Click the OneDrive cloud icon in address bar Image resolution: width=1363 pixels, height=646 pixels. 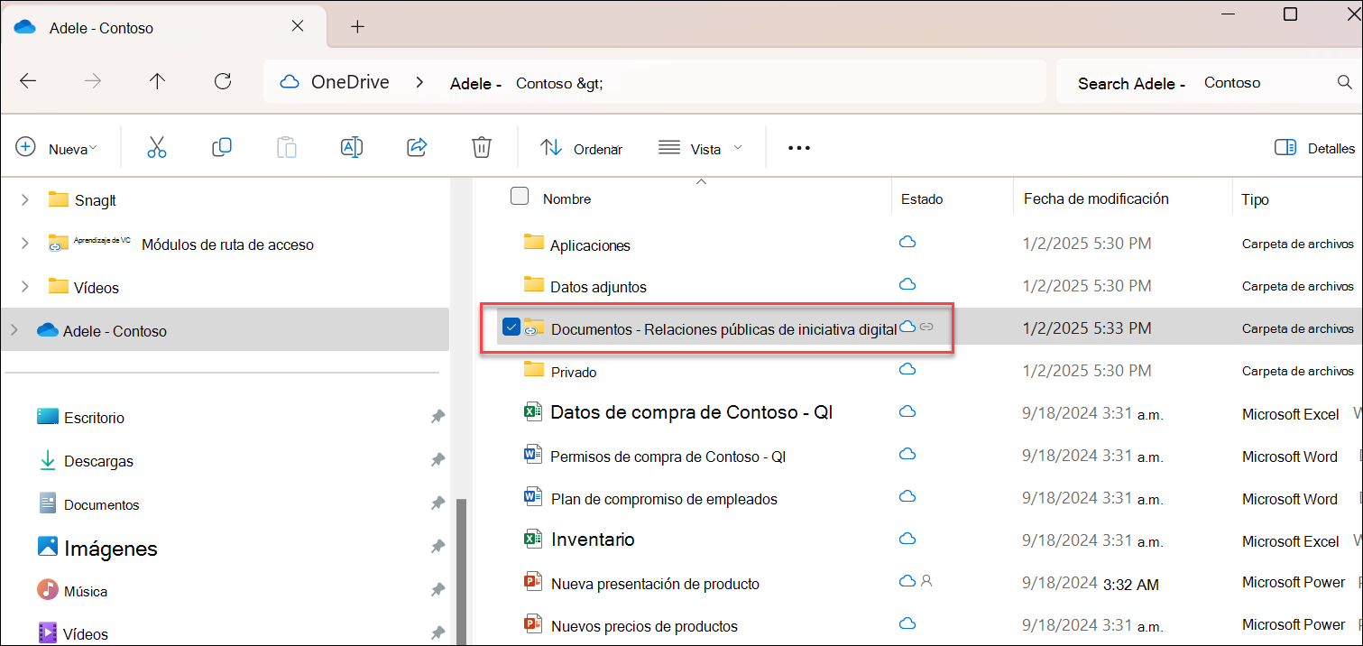(290, 82)
